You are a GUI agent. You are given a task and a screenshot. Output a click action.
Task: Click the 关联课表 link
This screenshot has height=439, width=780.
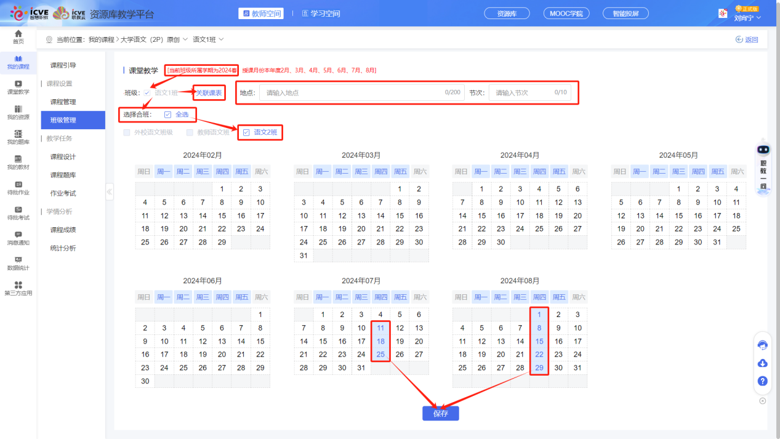[x=209, y=93]
